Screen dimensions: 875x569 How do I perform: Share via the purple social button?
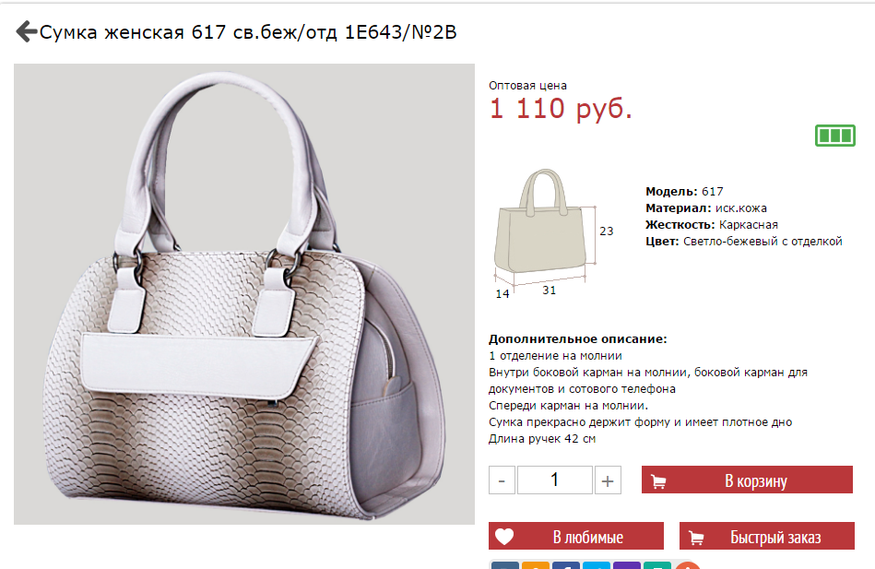(x=627, y=565)
